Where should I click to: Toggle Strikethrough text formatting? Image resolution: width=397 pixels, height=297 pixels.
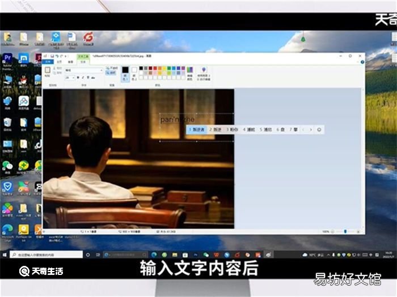[93, 78]
